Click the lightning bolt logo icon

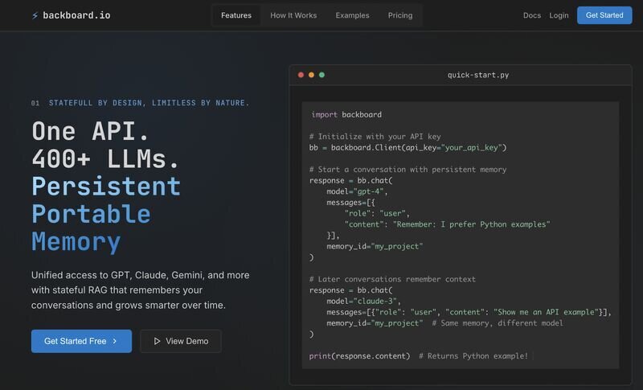click(x=35, y=15)
